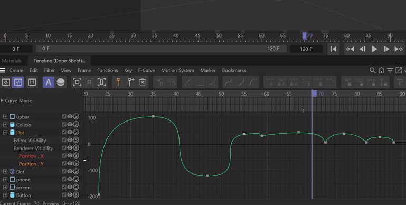Toggle eye for Position . X track
The image size is (406, 205).
click(x=70, y=156)
